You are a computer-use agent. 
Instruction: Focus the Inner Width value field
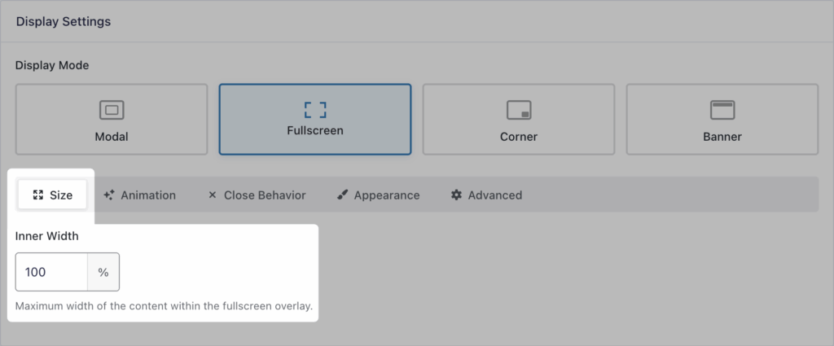pyautogui.click(x=51, y=272)
